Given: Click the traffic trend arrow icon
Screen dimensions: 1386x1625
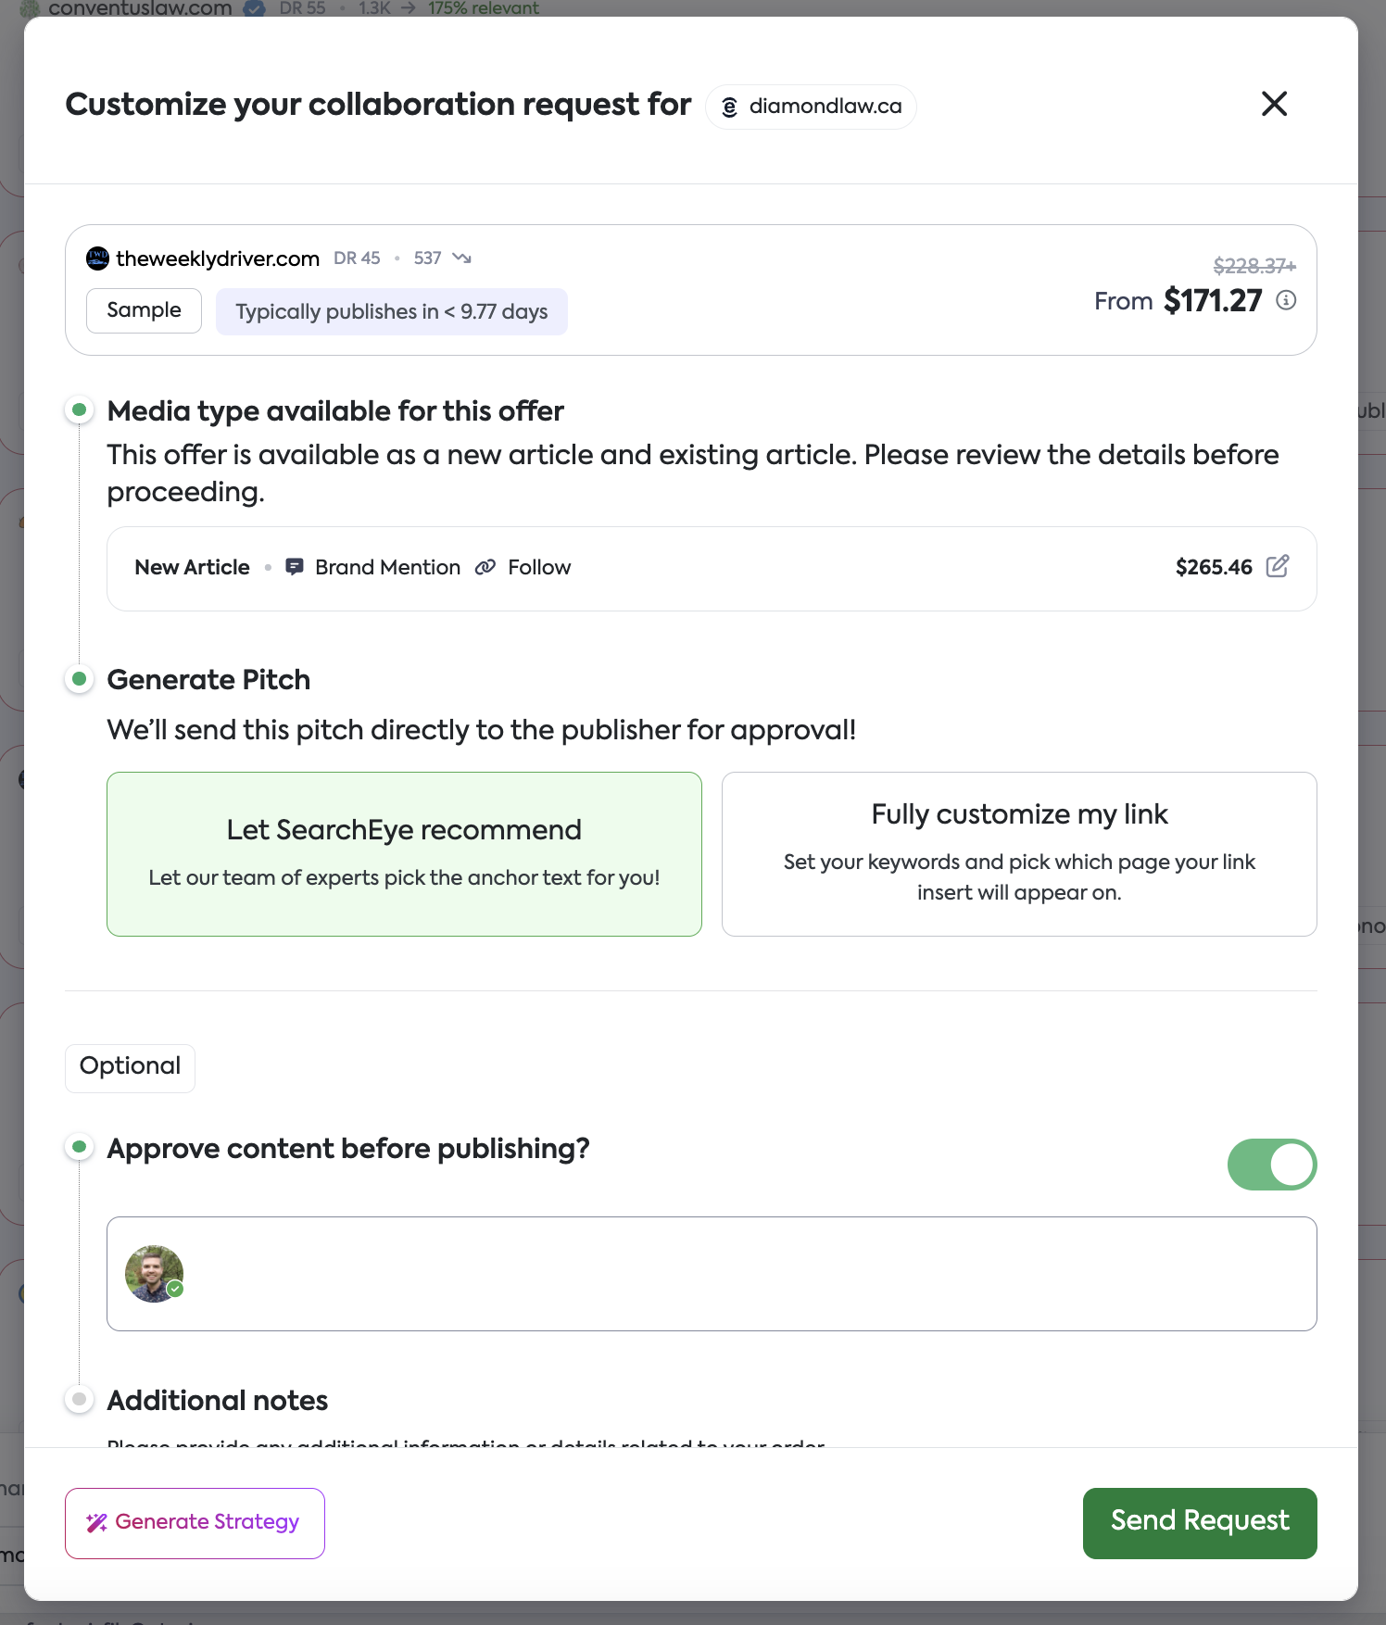Looking at the screenshot, I should [461, 258].
